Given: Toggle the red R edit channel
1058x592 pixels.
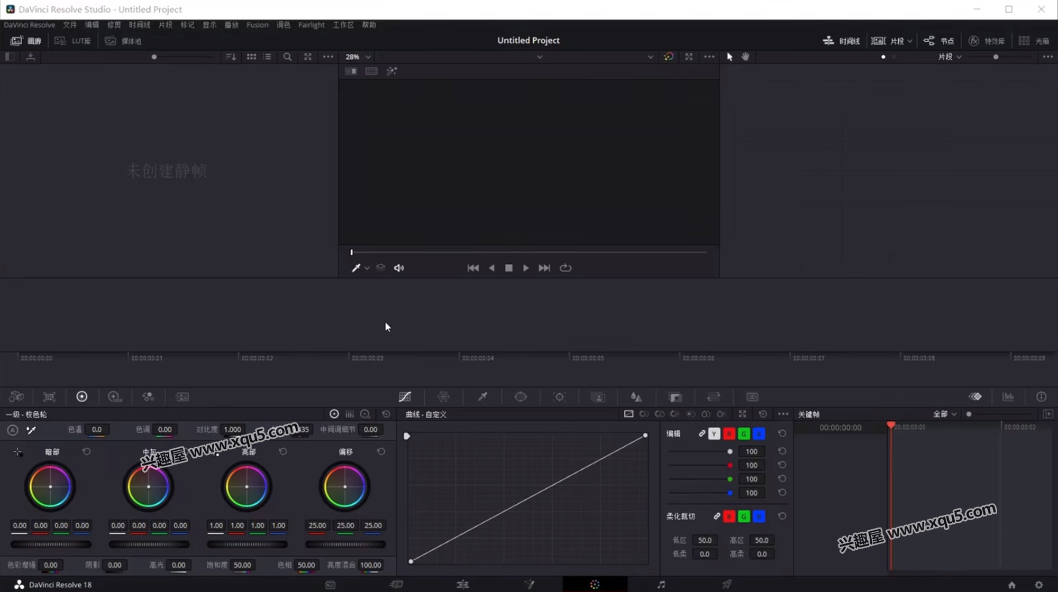Looking at the screenshot, I should (729, 433).
